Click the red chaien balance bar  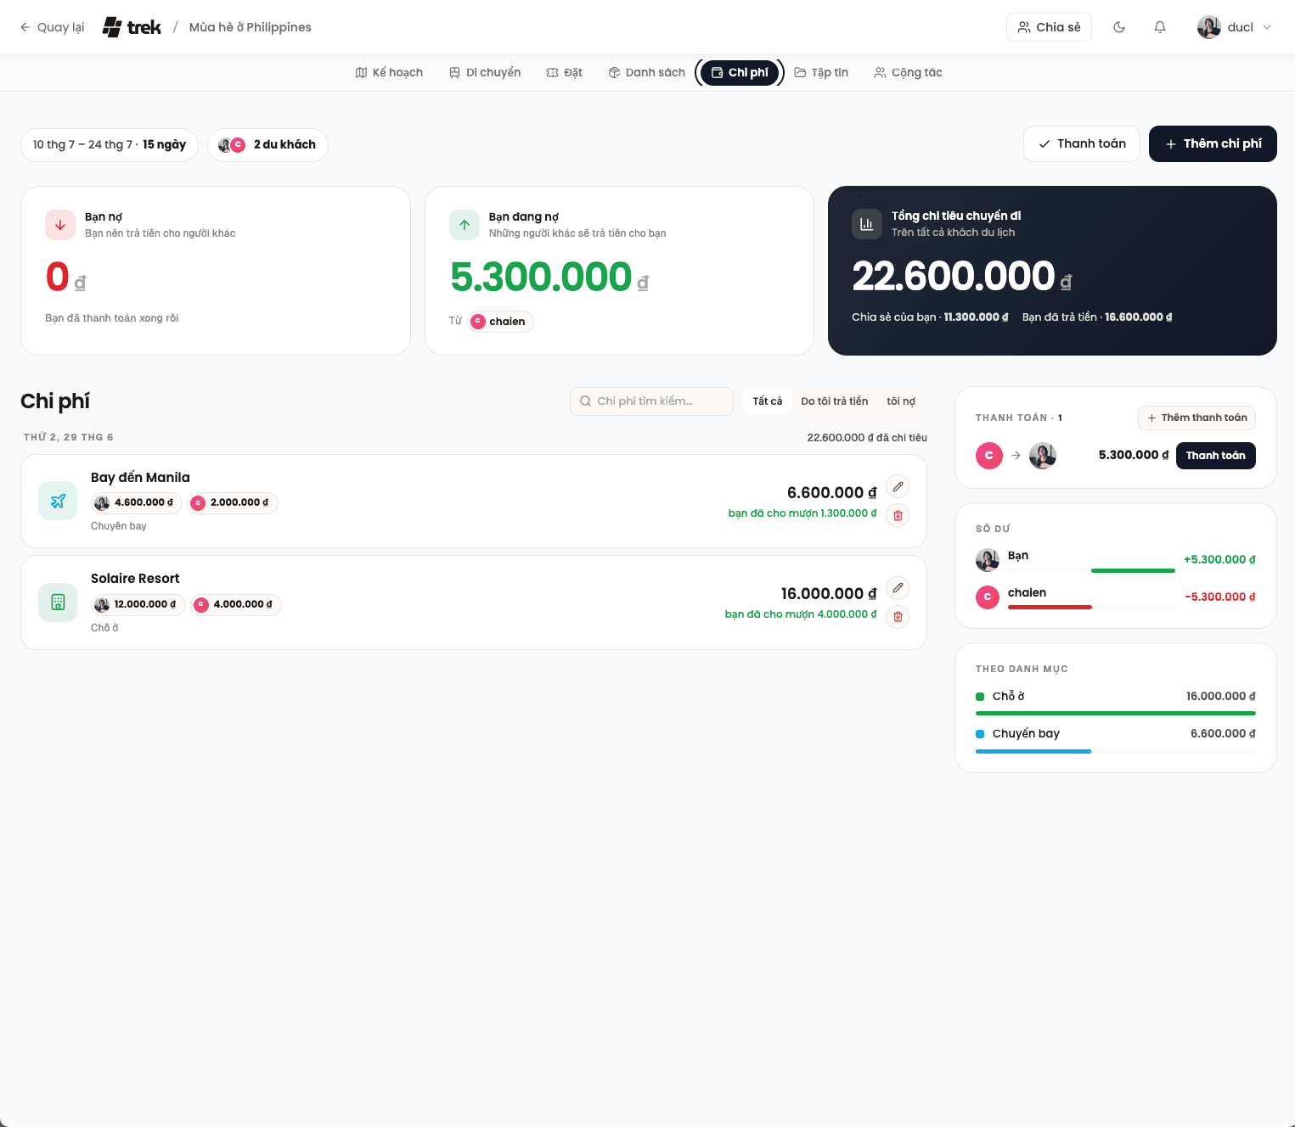pos(1050,608)
